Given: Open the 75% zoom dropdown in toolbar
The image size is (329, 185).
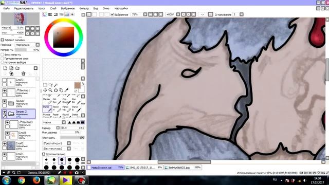Looking at the screenshot, I should coord(145,14).
